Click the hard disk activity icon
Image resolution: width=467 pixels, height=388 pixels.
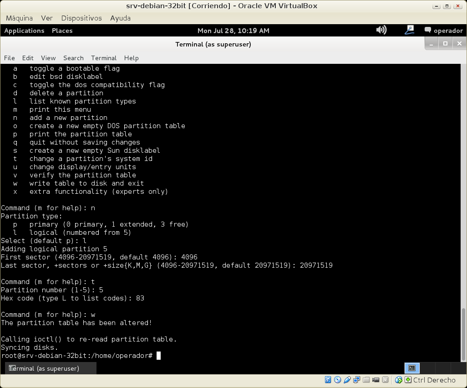point(328,380)
